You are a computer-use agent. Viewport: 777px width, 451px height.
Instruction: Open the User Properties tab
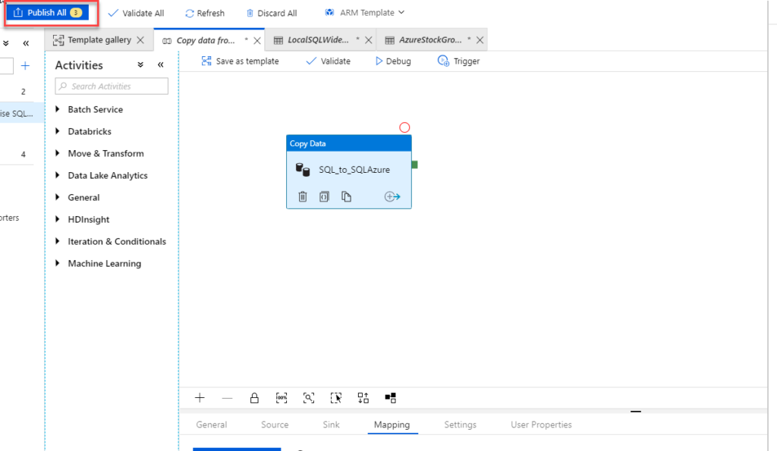click(541, 424)
